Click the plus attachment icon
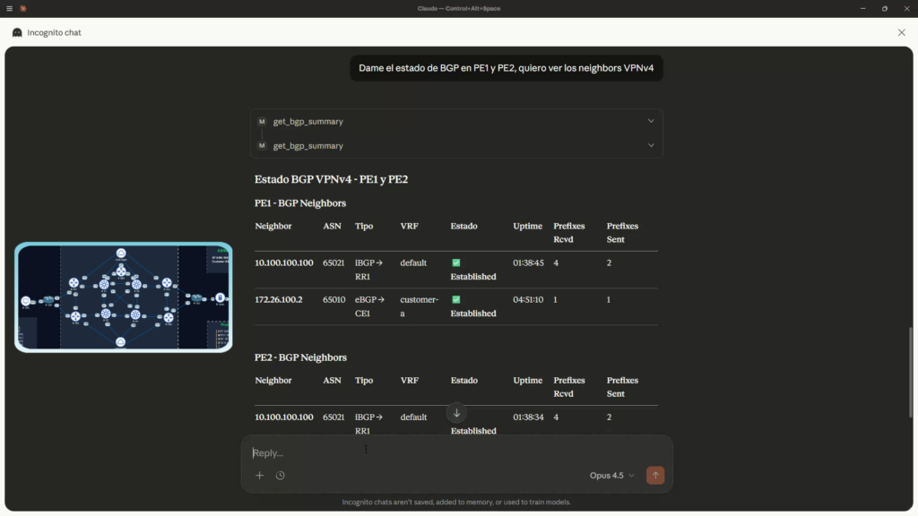918x516 pixels. coord(260,476)
